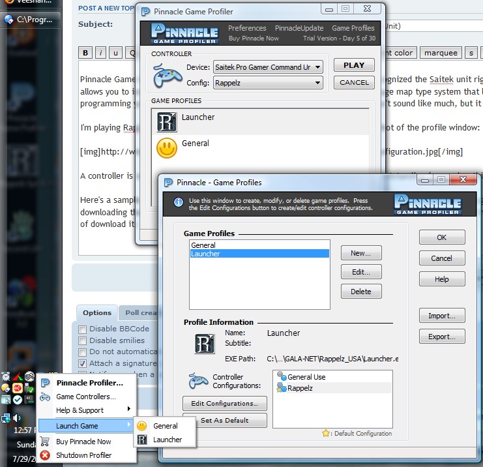Toggle Do not automatically parse checkbox
Viewport: 483px width, 467px height.
coord(82,352)
